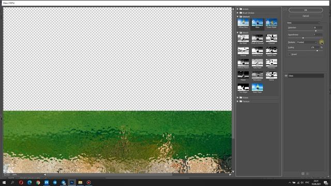Collapse the Sketch filter folder
This screenshot has width=331, height=186.
[x=238, y=33]
